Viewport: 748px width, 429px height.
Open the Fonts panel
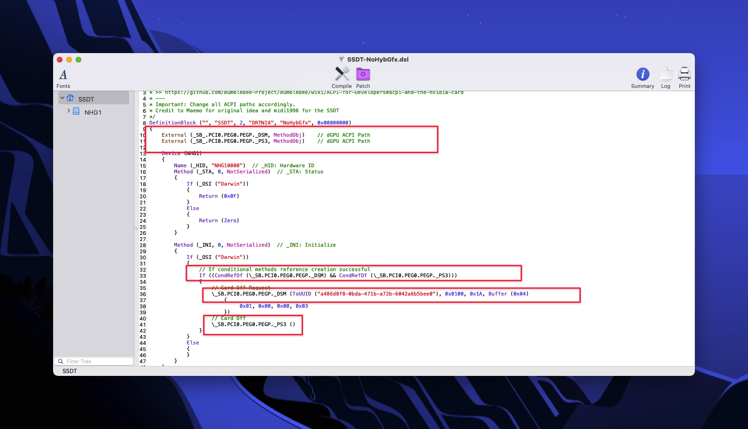pos(63,75)
